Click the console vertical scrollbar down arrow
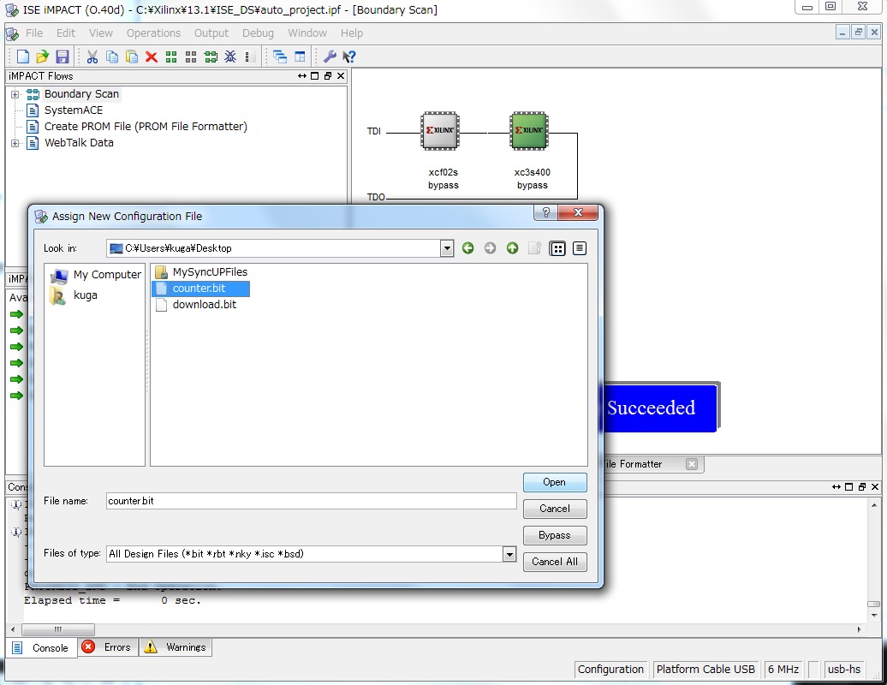This screenshot has height=685, width=887. (874, 616)
